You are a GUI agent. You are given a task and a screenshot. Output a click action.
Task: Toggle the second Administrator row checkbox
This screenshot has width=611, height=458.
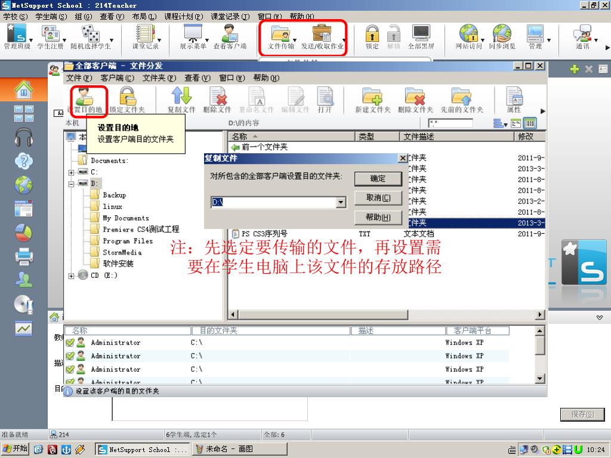tap(70, 356)
